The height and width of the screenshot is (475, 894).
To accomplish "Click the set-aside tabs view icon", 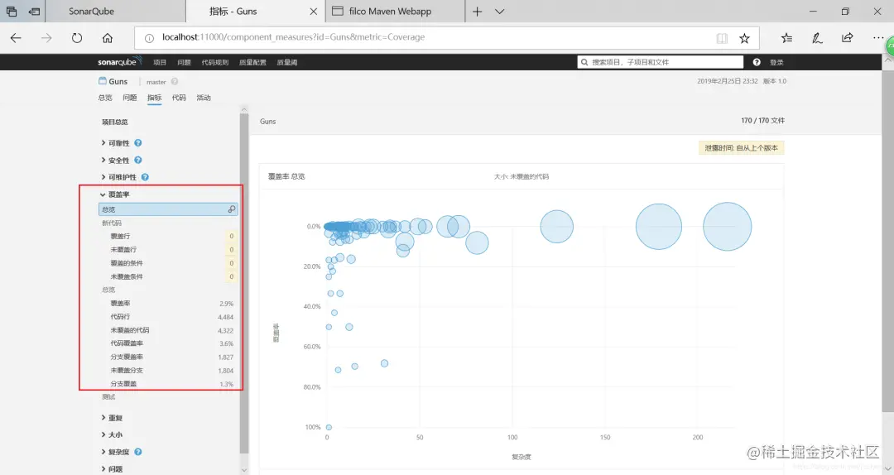I will pyautogui.click(x=12, y=12).
